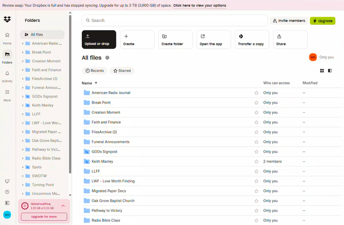Click the storage usage progress ring

[25, 206]
